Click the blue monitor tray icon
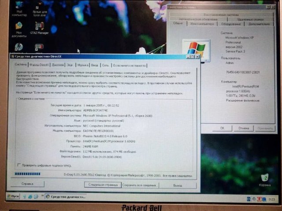 [x=264, y=199]
